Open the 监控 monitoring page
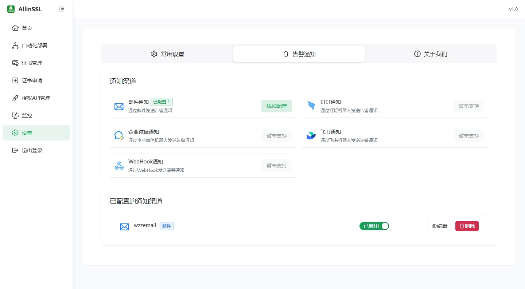The height and width of the screenshot is (289, 525). 27,115
